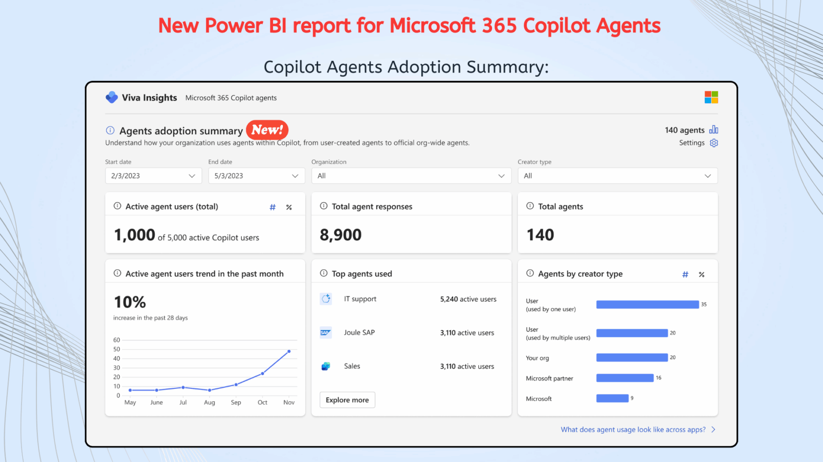The width and height of the screenshot is (823, 462).
Task: Click the User (used by one user) bar
Action: [x=647, y=305]
